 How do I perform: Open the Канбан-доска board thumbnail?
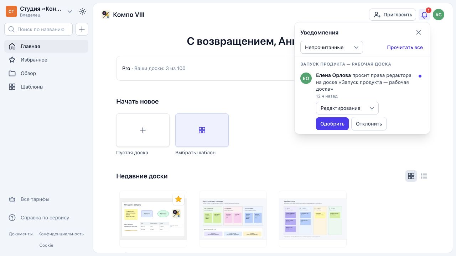[313, 219]
